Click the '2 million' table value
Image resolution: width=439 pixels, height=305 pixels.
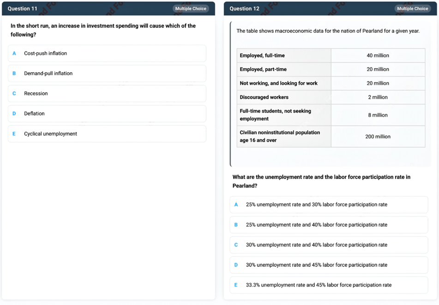(378, 97)
